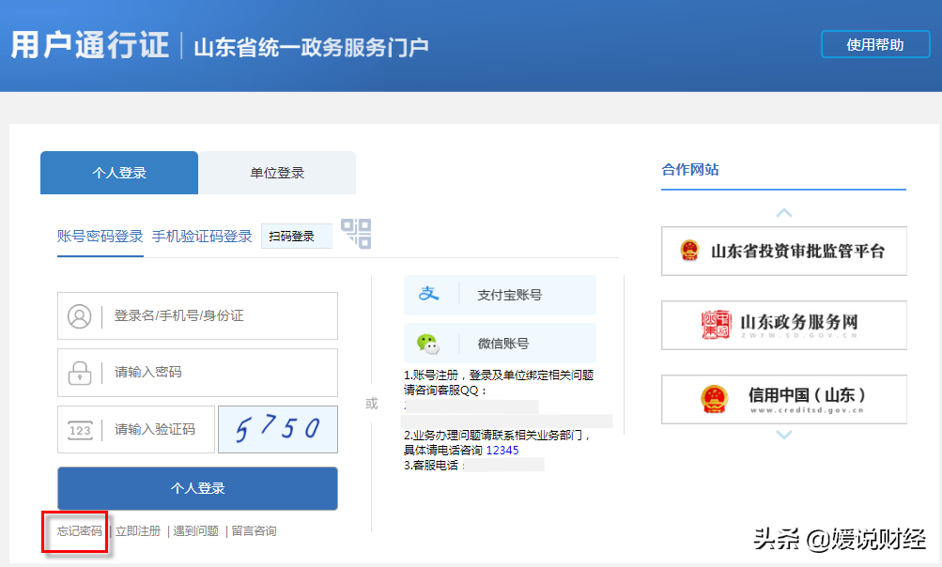Switch to the 个人登录 tab
This screenshot has height=567, width=942.
coord(119,173)
